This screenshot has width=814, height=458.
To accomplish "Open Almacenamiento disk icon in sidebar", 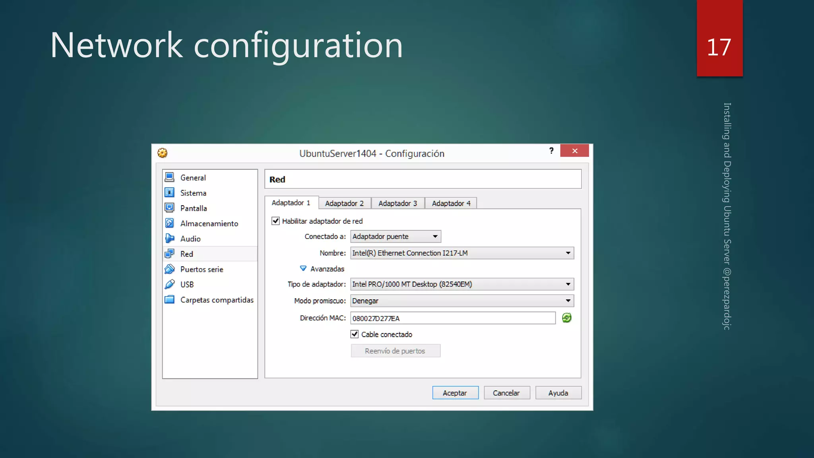I will coord(170,223).
